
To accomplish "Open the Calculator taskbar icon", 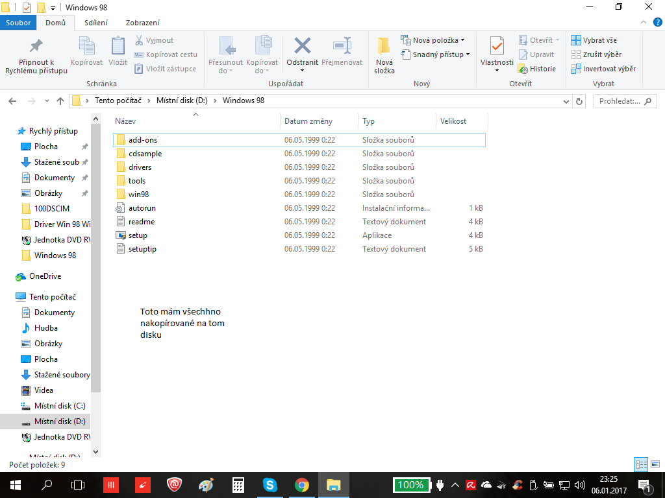I will tap(238, 485).
